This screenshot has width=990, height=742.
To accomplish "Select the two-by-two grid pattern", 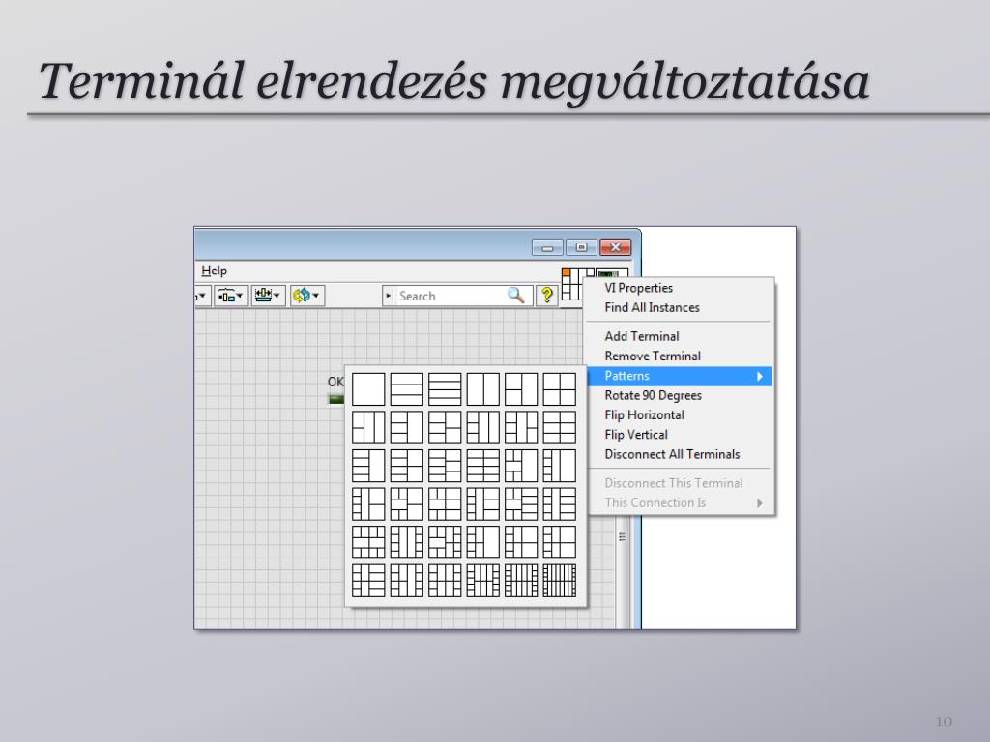I will point(560,388).
